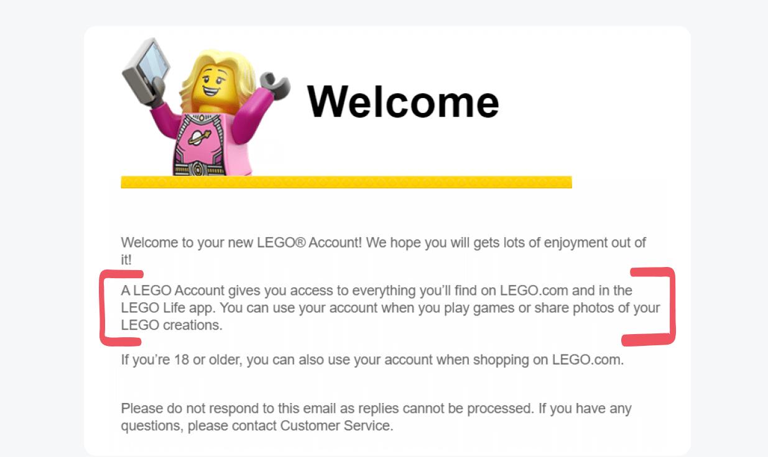Click the wrench in the minifigure's hand
768x457 pixels.
[x=274, y=85]
